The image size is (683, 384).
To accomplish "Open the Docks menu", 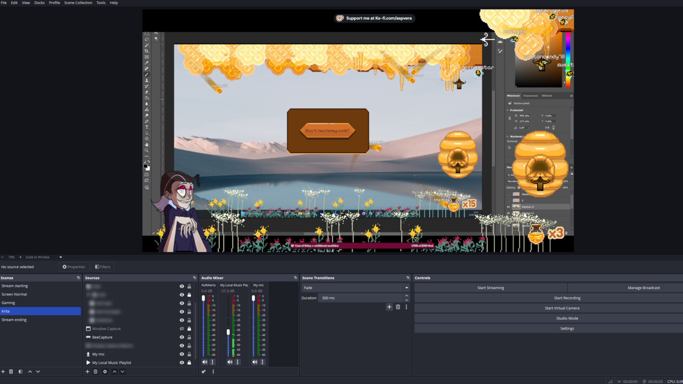I will pyautogui.click(x=39, y=2).
